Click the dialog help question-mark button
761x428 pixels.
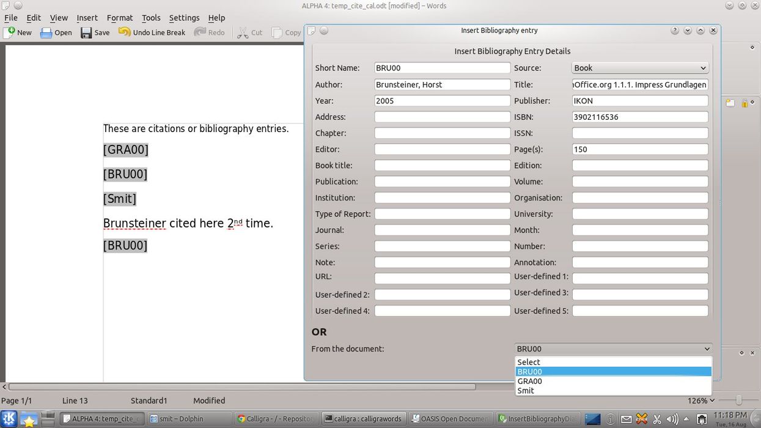coord(675,31)
